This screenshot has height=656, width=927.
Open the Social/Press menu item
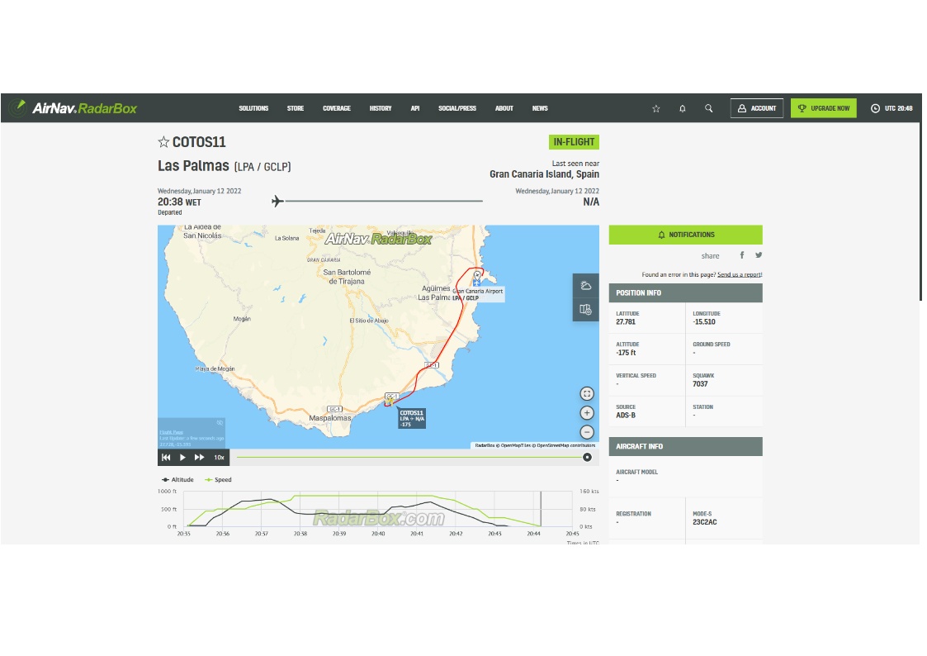457,108
